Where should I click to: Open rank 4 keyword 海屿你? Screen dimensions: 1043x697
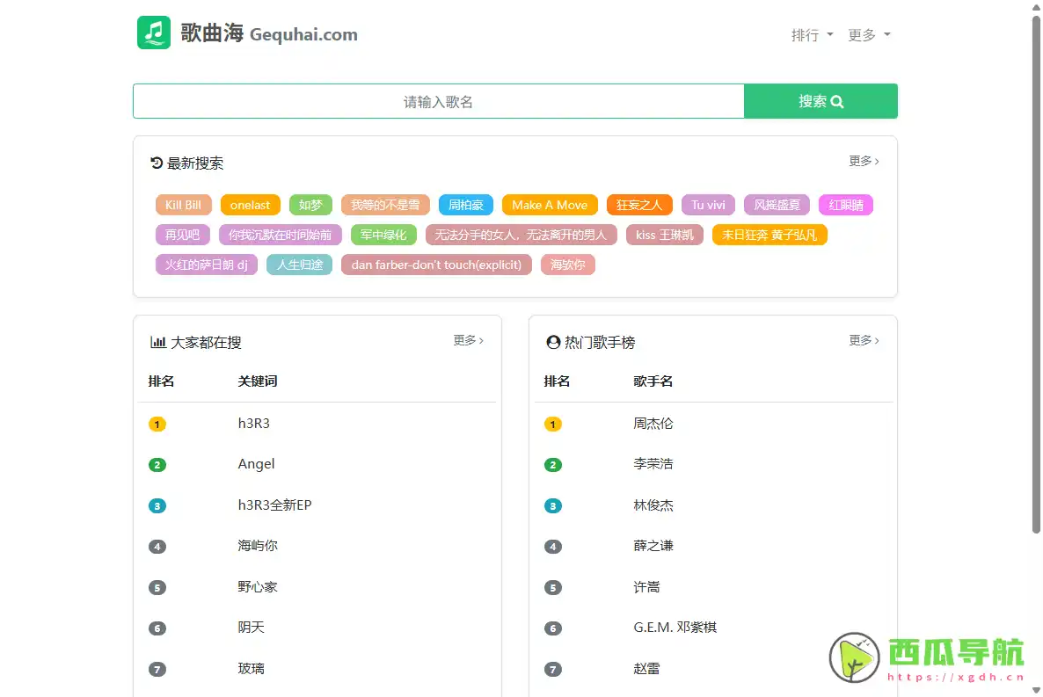click(258, 546)
